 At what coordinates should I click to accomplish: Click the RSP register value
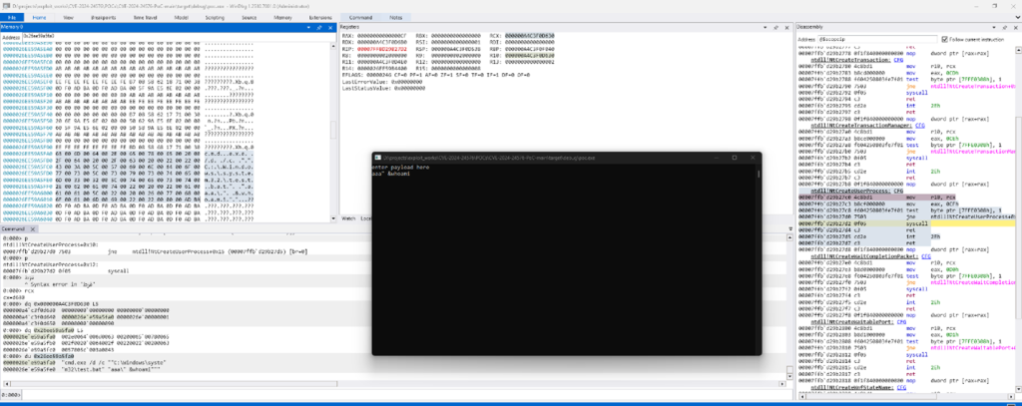pyautogui.click(x=455, y=48)
